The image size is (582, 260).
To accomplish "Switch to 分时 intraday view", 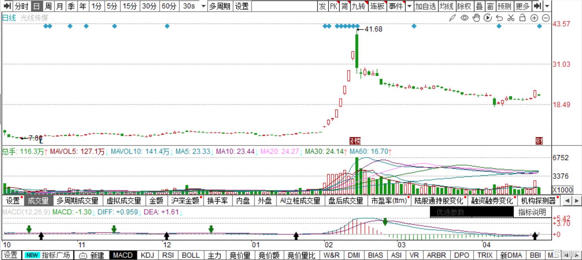I will tap(21, 6).
